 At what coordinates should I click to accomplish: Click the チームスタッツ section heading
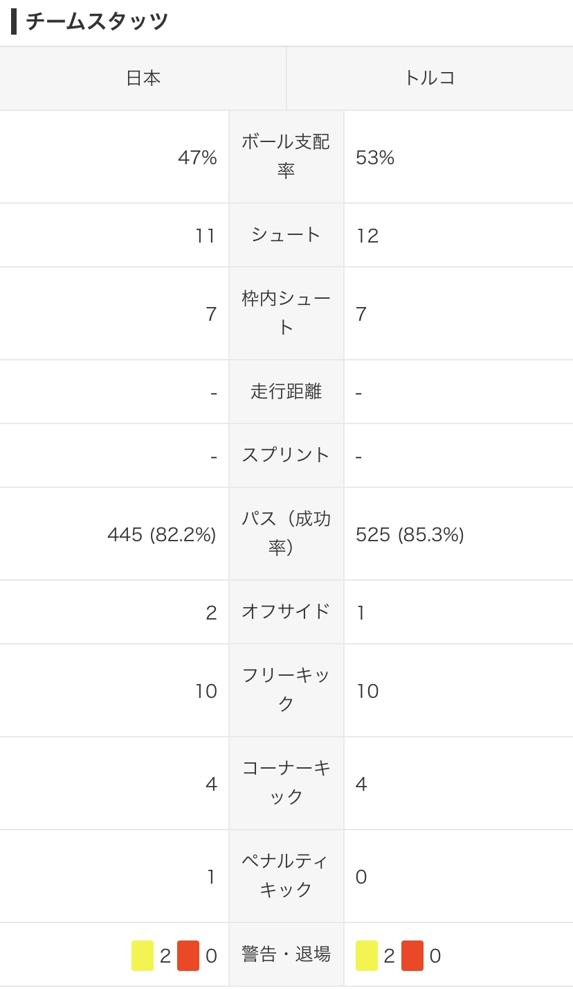pos(97,22)
